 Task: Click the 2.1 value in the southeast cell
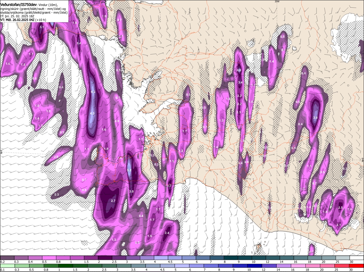(338, 225)
